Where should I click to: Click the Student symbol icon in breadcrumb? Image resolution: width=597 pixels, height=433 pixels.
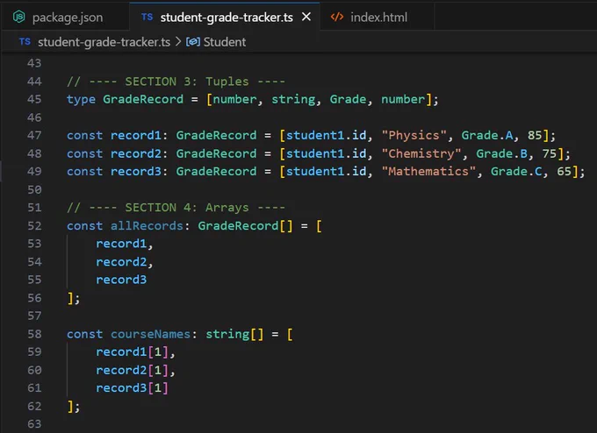tap(193, 41)
